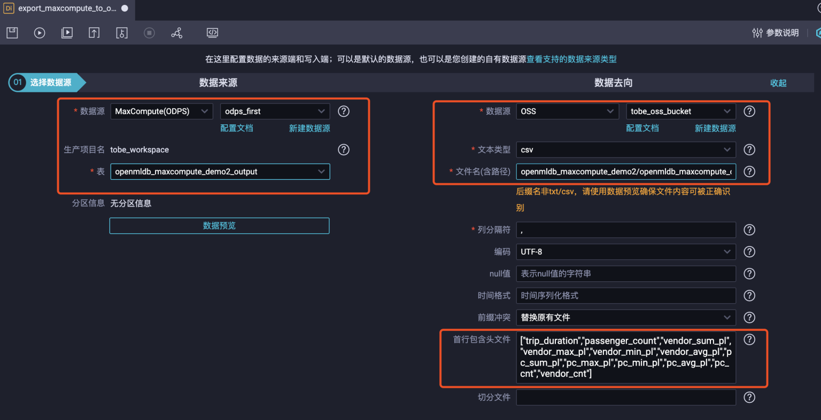Viewport: 821px width, 420px height.
Task: Open tobe_oss_bucket datasource dropdown
Action: point(681,111)
